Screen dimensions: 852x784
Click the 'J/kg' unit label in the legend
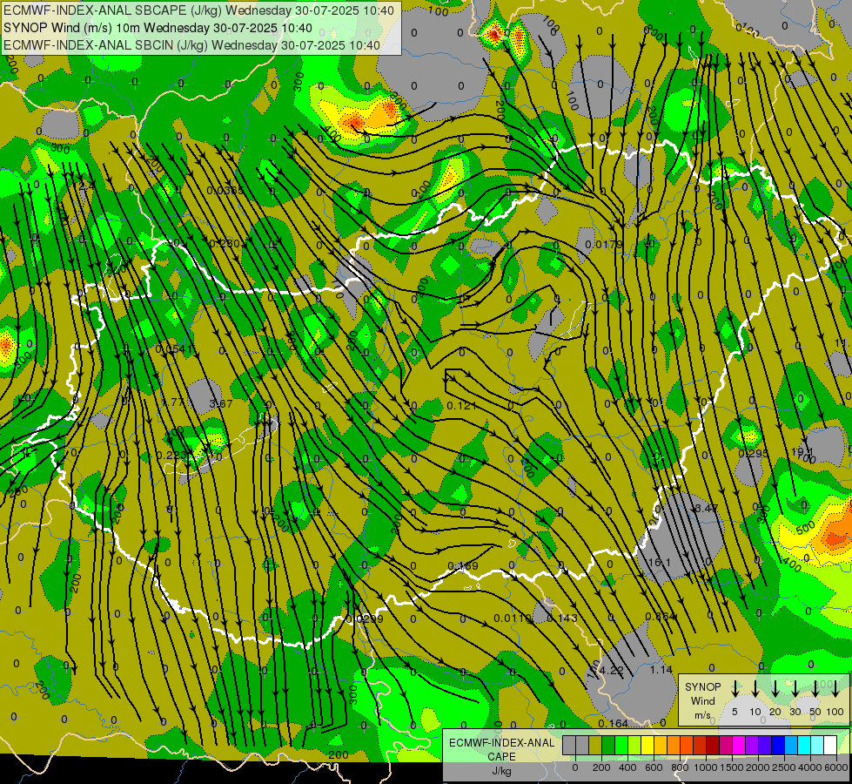[501, 771]
